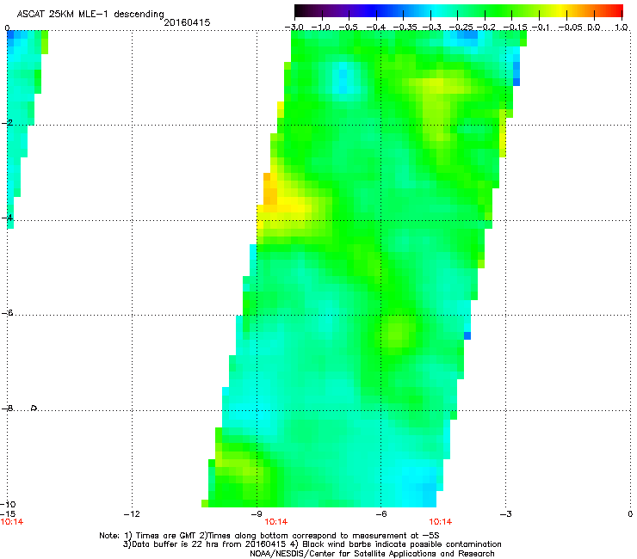Screen dimensions: 637x559
Task: Click the '-4' latitude axis label
Action: pos(8,218)
